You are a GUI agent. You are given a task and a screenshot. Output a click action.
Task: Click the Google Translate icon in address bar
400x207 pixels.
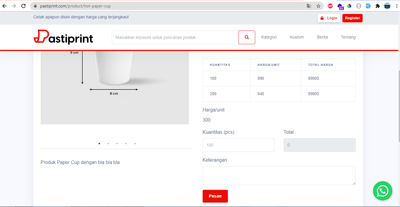coord(309,6)
